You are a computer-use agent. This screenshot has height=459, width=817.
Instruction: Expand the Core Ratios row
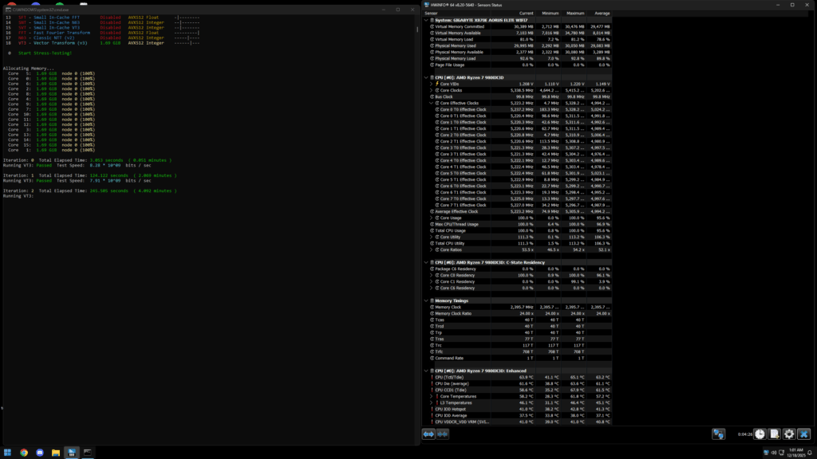432,249
